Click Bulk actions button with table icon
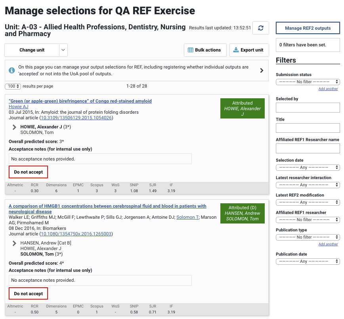This screenshot has width=344, height=319. point(204,50)
